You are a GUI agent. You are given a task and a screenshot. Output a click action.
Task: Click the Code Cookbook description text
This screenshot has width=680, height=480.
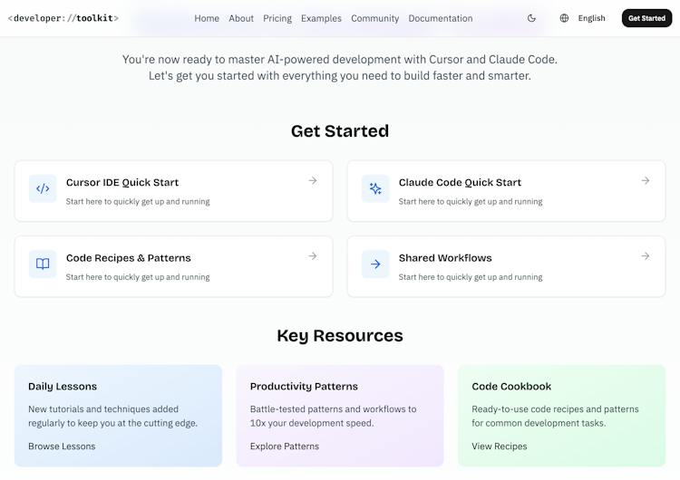(x=555, y=416)
